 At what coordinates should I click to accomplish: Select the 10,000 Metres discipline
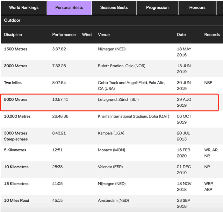coord(17,116)
